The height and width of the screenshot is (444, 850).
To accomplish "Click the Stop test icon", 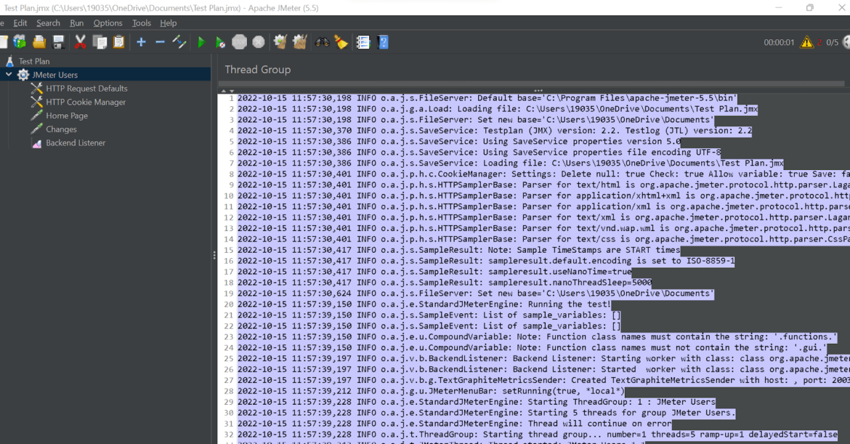I will point(238,41).
